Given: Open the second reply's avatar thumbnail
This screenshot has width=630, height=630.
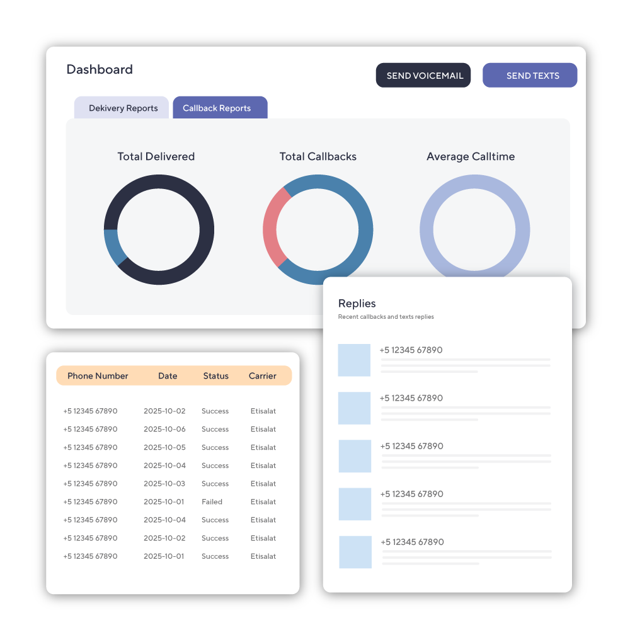Looking at the screenshot, I should point(354,408).
